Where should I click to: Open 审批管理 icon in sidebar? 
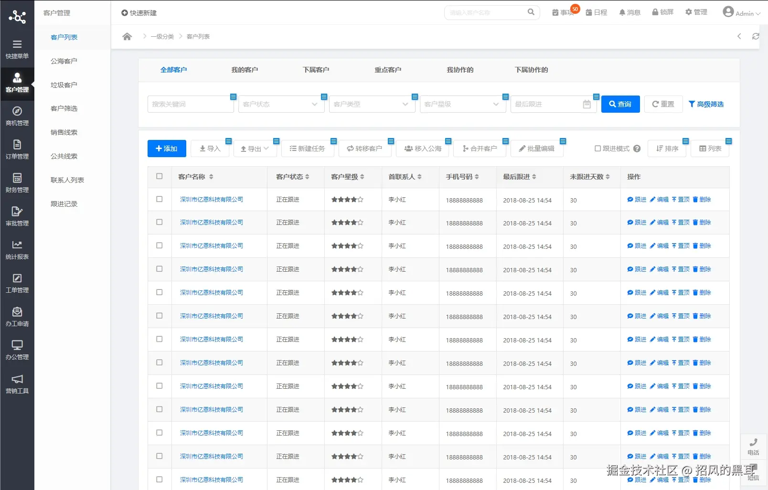coord(17,212)
